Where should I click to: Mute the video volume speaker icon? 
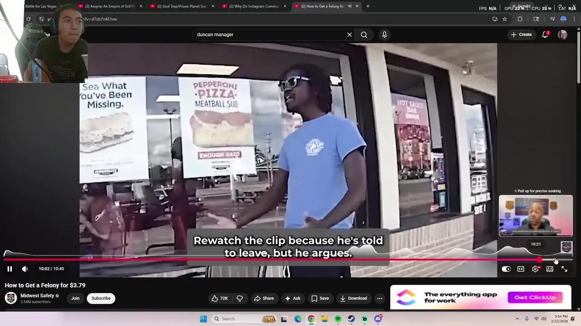(25, 269)
